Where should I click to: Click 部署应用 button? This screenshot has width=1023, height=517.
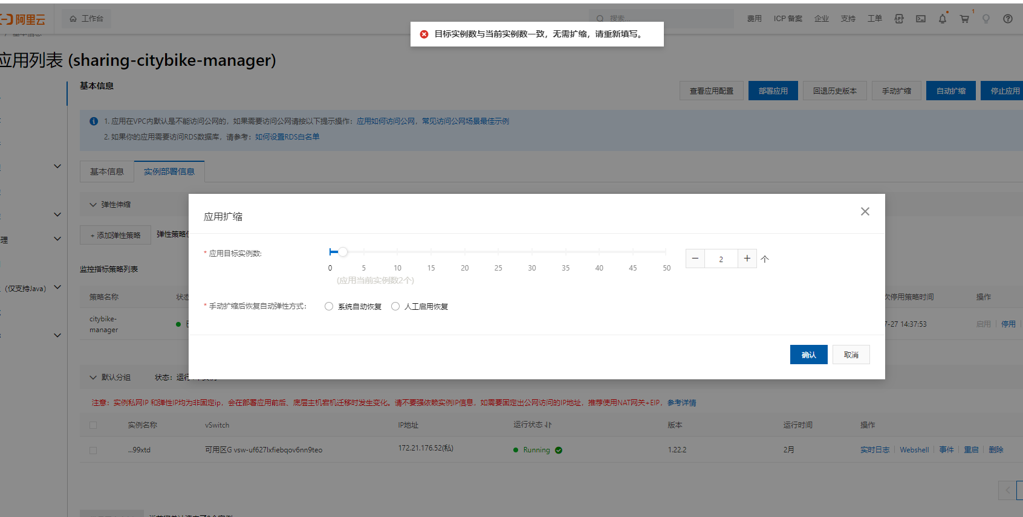773,91
